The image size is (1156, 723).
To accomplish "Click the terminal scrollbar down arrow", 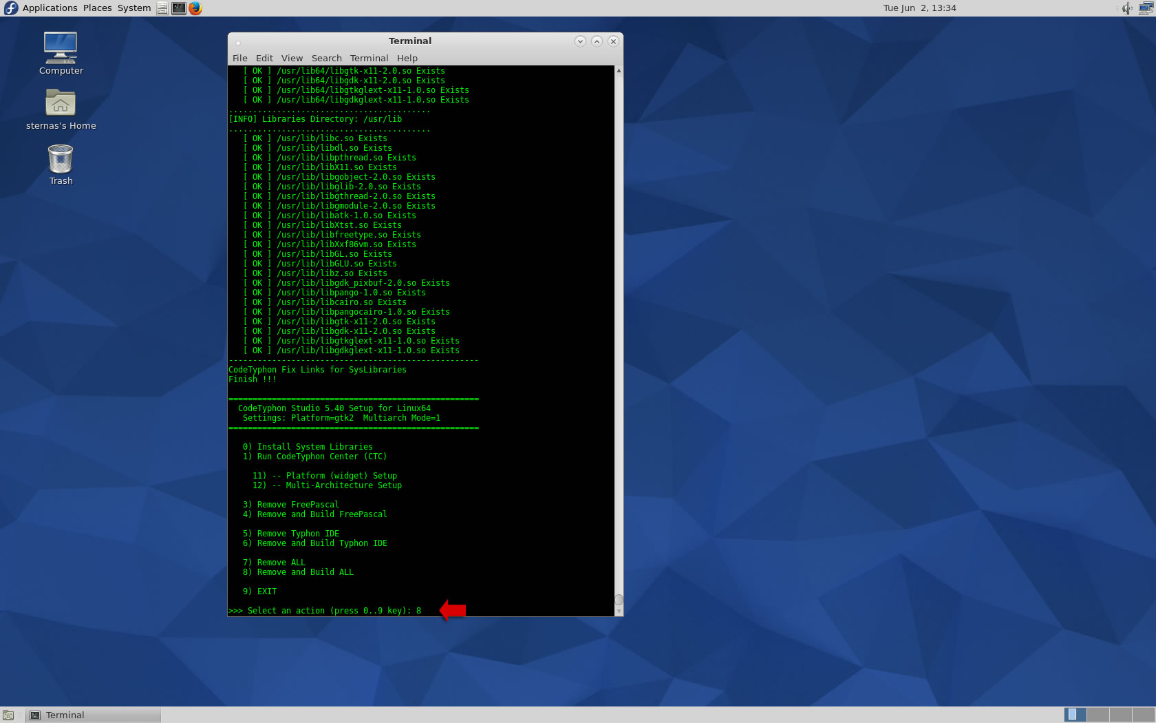I will tap(619, 611).
